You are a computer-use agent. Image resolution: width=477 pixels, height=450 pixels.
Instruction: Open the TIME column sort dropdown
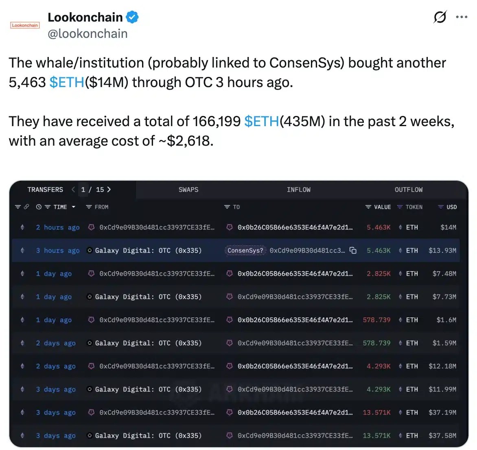coord(74,207)
